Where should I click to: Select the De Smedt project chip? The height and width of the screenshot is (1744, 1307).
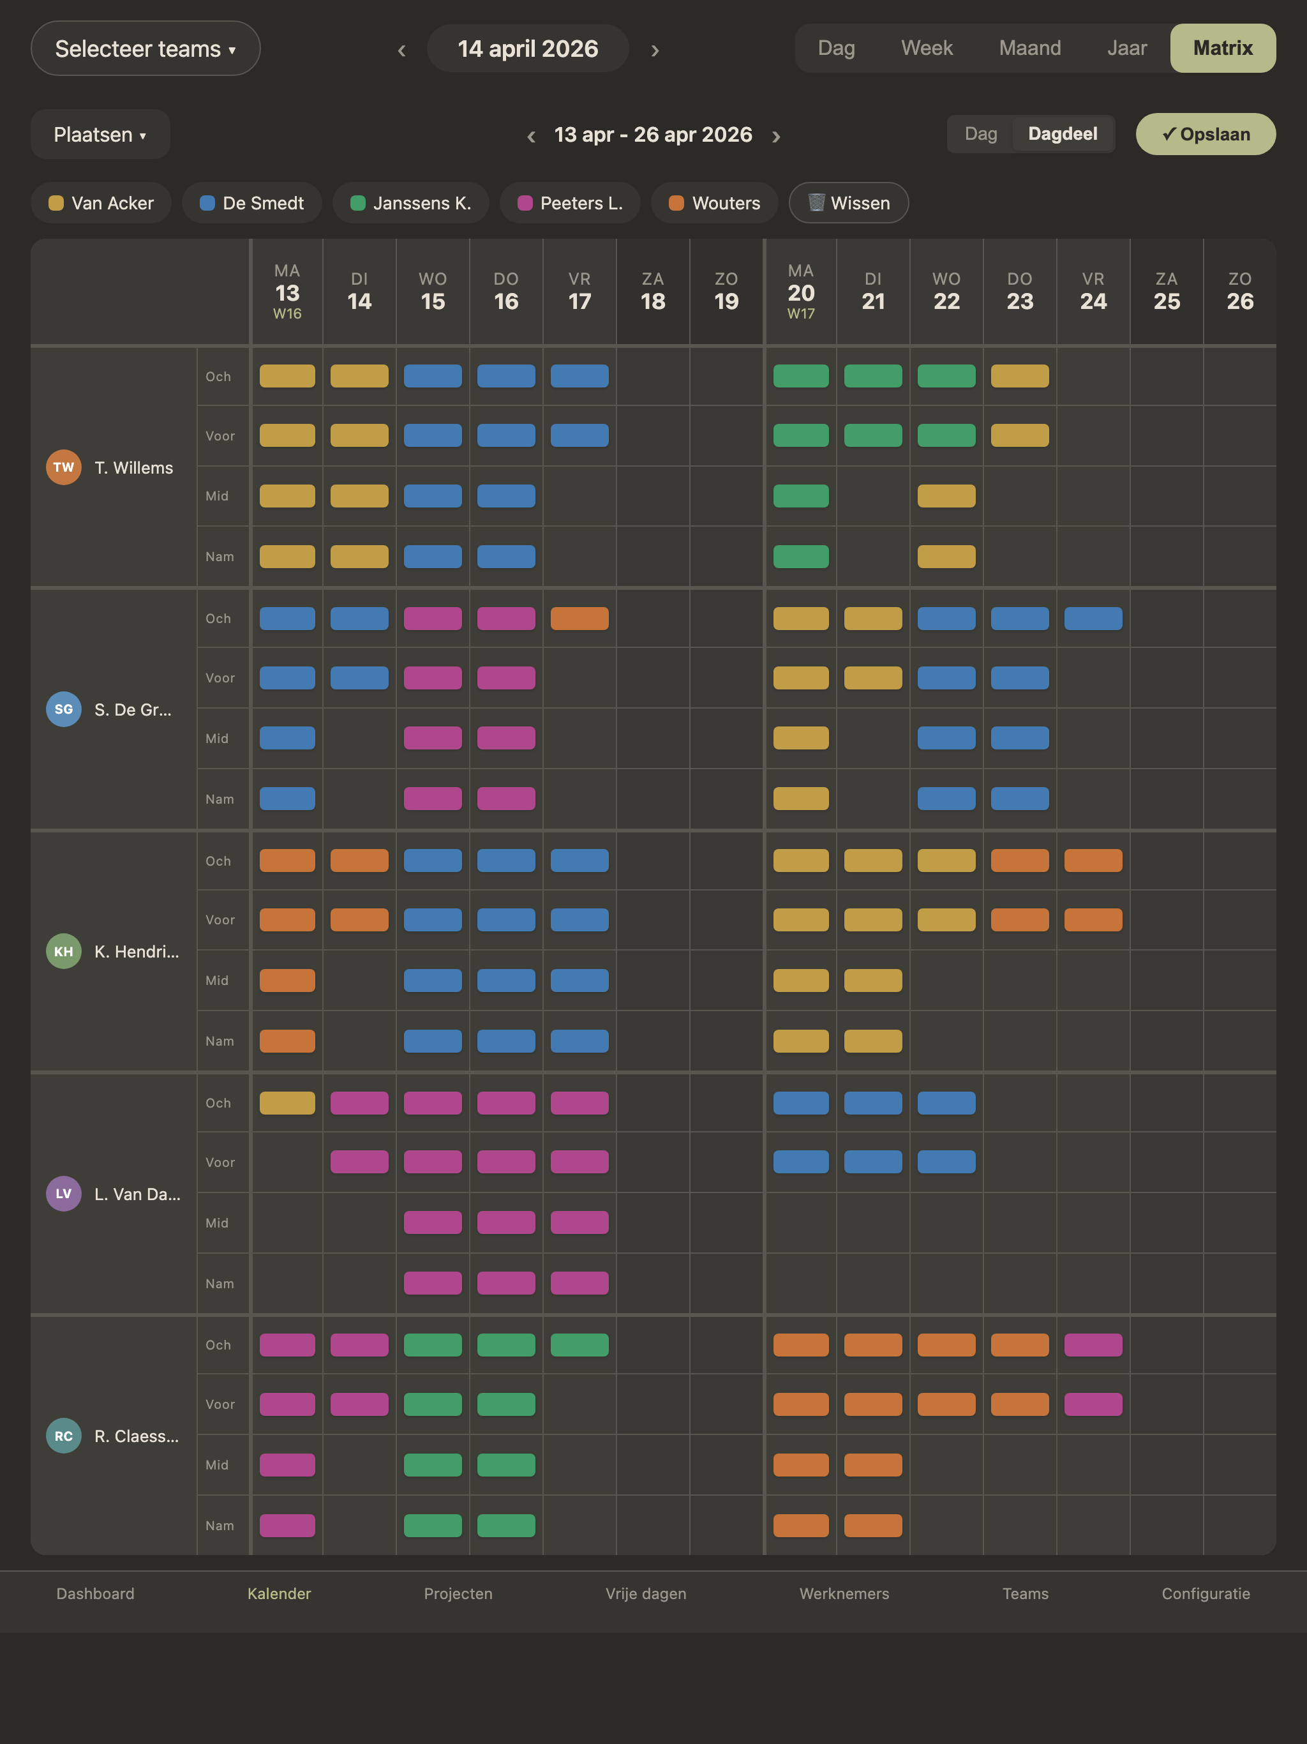251,204
